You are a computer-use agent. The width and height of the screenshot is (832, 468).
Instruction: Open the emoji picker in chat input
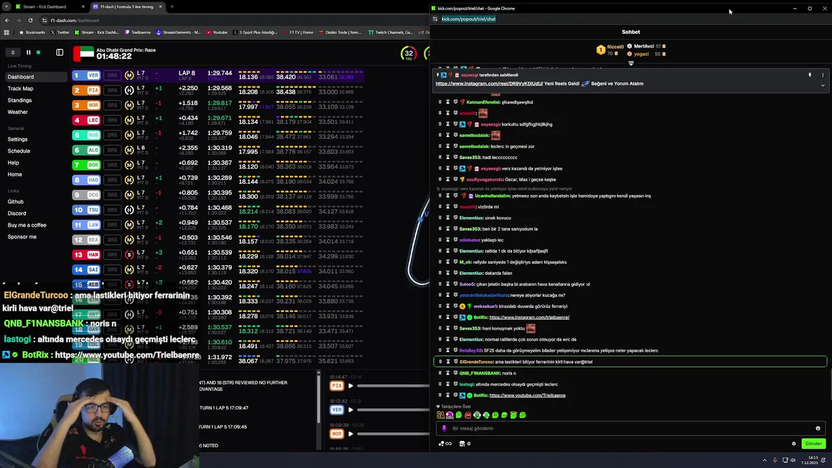coord(818,428)
